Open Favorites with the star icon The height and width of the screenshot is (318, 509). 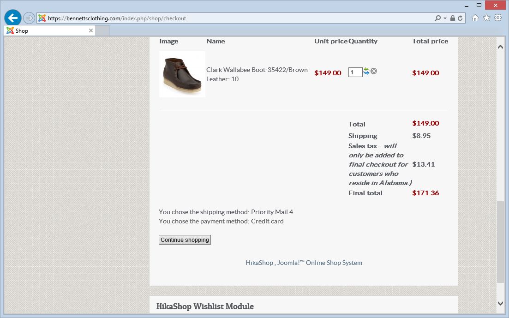[486, 18]
